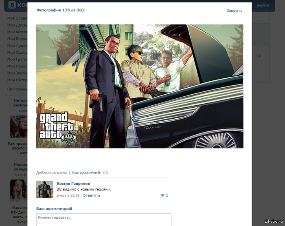Open Приложения in the sidebar

tap(17, 89)
